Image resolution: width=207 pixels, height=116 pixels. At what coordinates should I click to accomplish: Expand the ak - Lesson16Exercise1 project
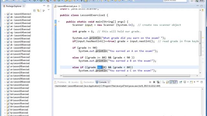coord(5,45)
